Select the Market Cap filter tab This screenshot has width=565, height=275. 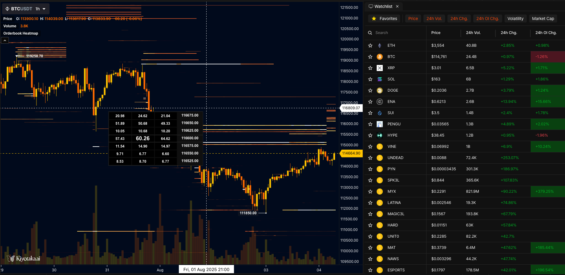coord(543,19)
